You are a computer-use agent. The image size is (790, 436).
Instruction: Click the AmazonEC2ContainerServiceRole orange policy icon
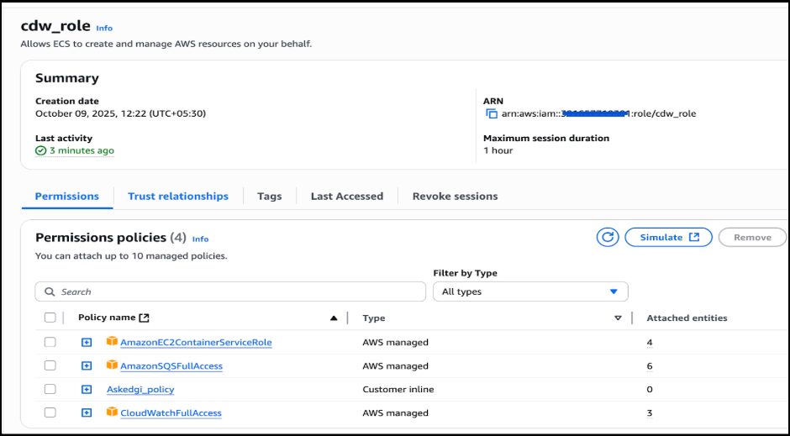(x=112, y=342)
